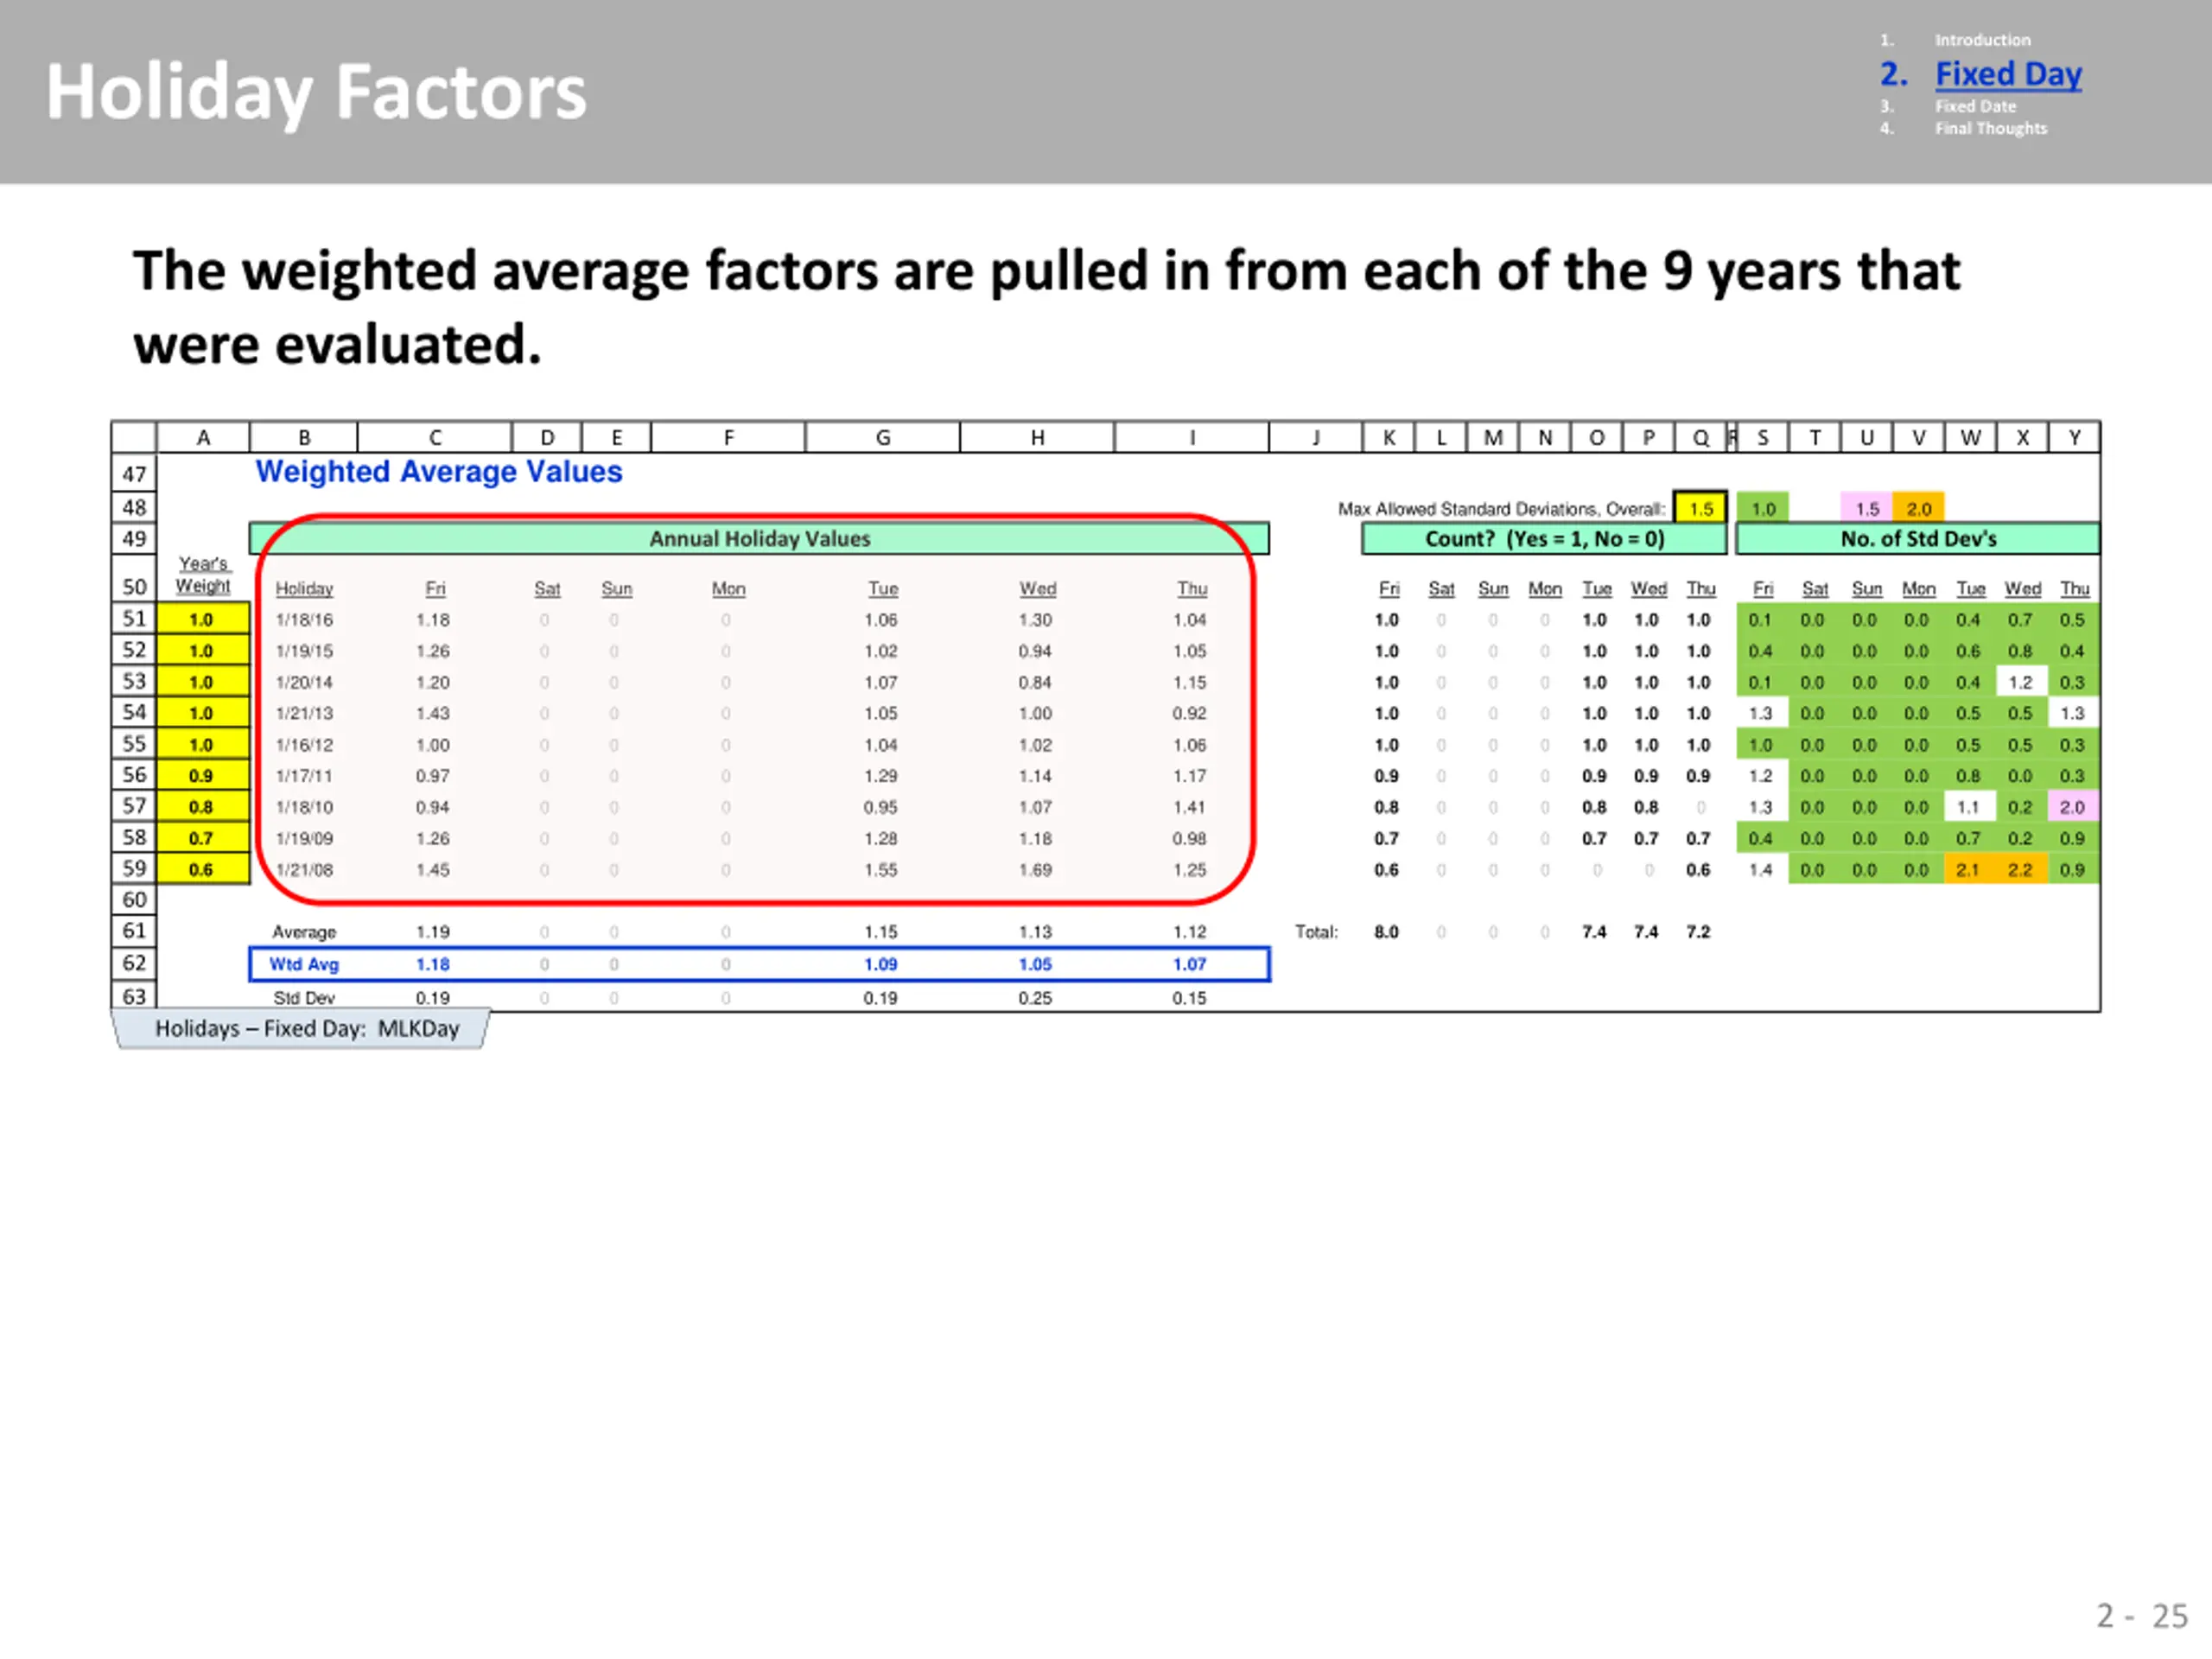The image size is (2212, 1659).
Task: Click the Tue value 1.55 for 1/21/08
Action: point(881,870)
